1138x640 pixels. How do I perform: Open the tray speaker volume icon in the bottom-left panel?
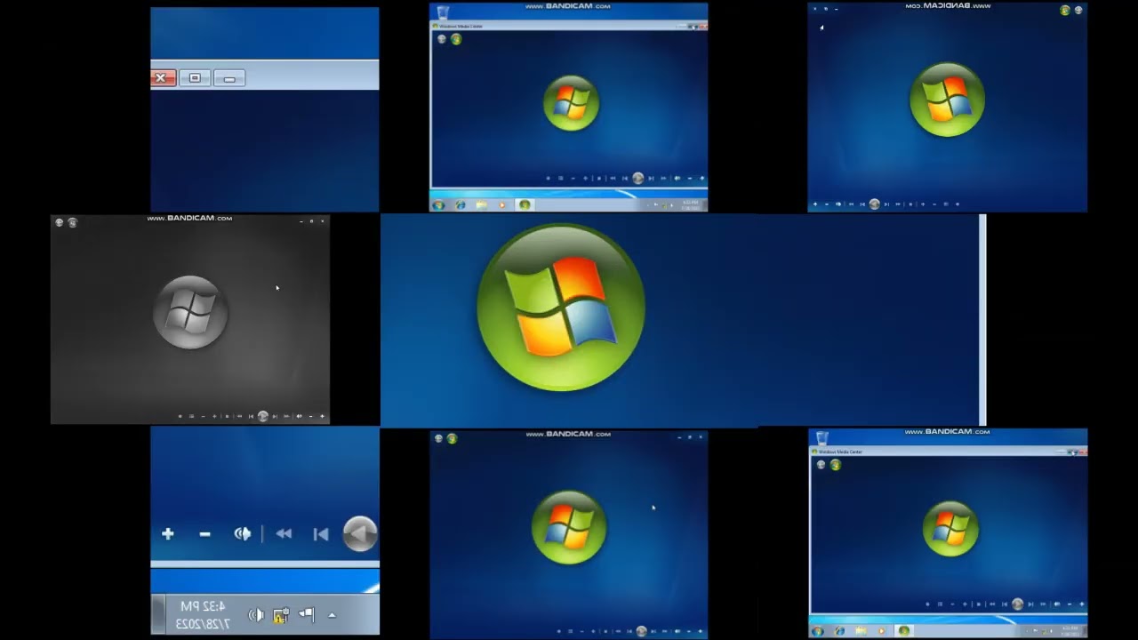tap(256, 614)
